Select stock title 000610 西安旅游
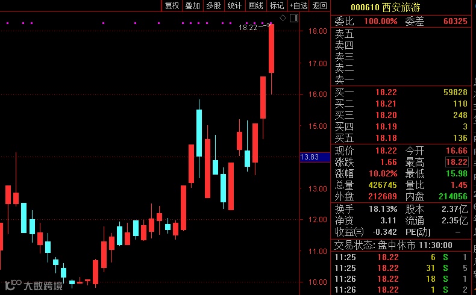Viewport: 476px width, 295px height. coord(386,7)
